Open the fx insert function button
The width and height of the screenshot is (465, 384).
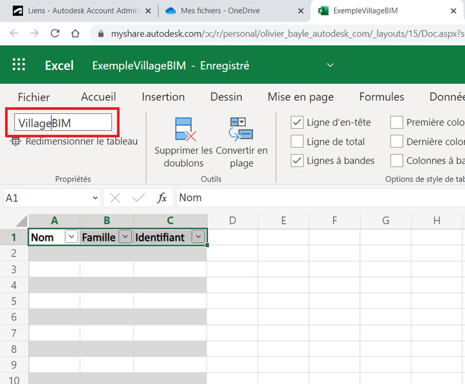pos(162,197)
